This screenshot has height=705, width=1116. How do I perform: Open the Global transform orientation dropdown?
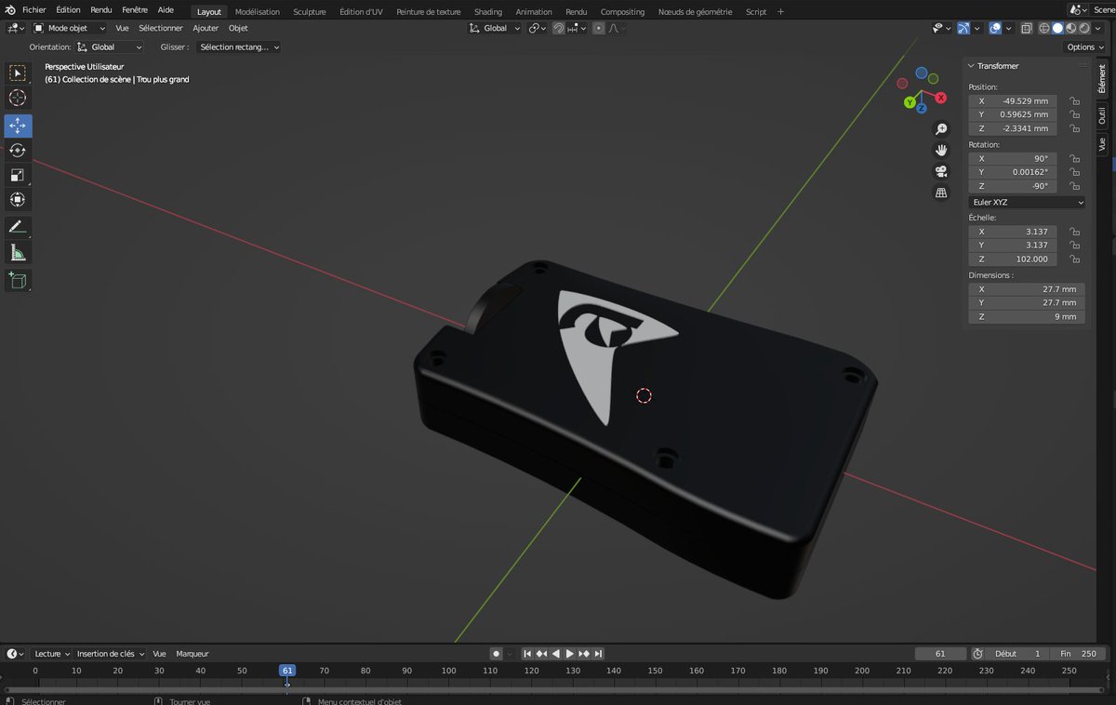[x=494, y=28]
